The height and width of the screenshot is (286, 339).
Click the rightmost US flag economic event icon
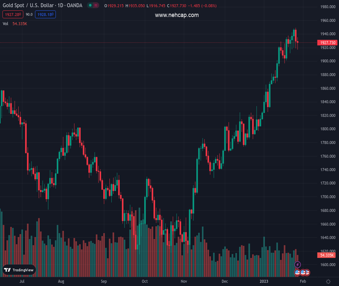(308, 272)
